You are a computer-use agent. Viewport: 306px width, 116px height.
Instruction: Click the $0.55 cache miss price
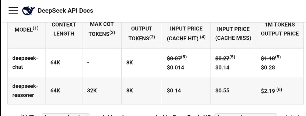click(x=222, y=91)
